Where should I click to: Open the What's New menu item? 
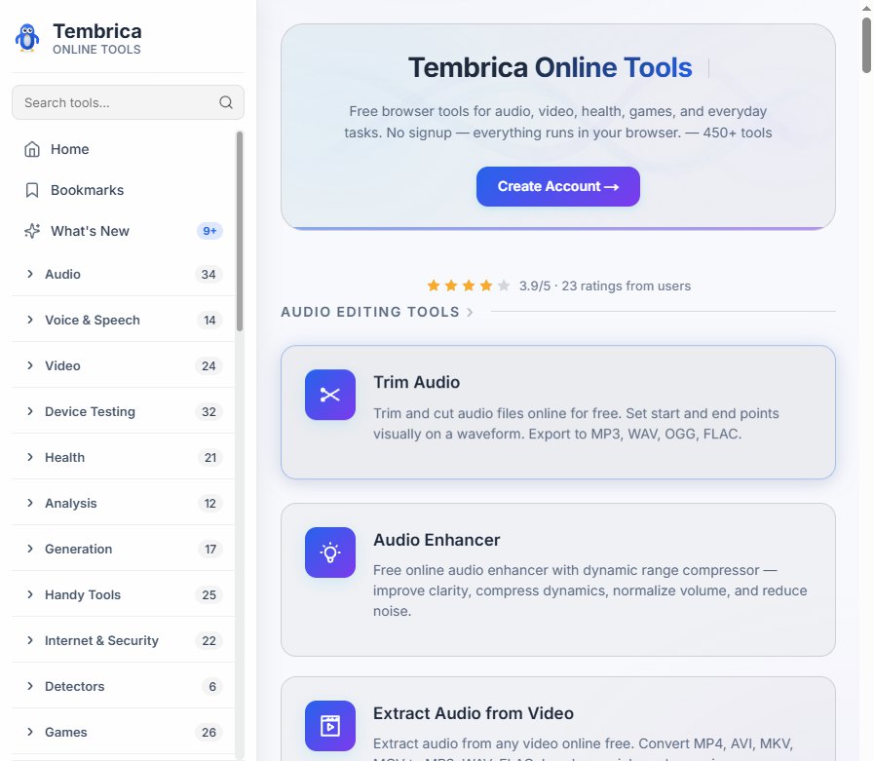pyautogui.click(x=123, y=231)
